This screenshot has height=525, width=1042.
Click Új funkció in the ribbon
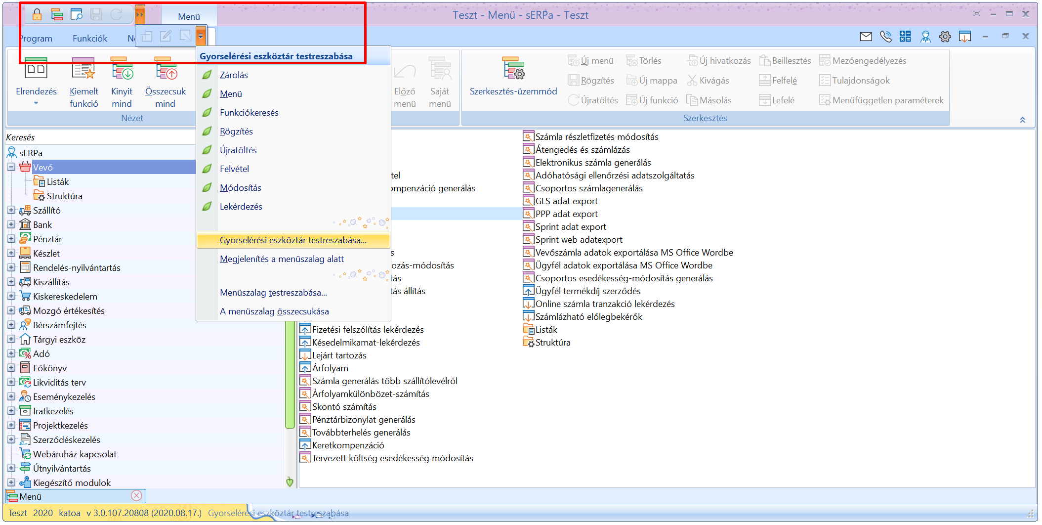click(x=652, y=100)
